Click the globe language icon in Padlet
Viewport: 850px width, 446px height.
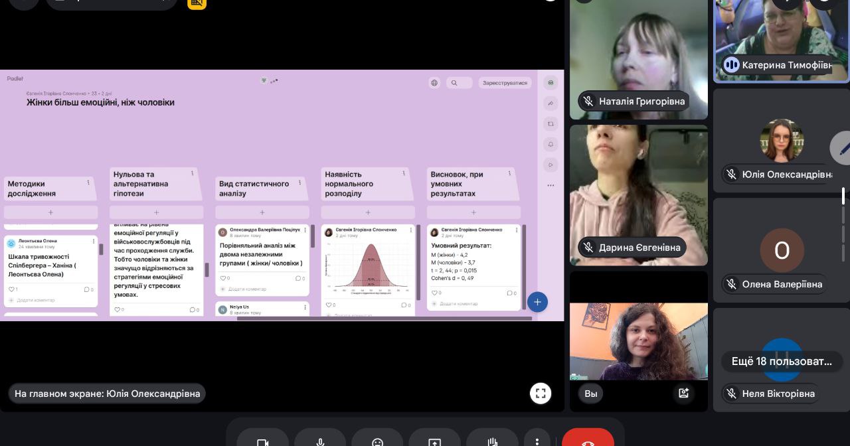coord(434,83)
